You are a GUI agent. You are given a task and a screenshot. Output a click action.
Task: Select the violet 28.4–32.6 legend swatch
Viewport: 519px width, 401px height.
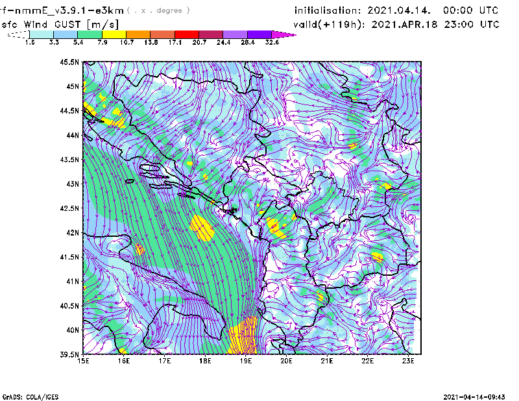click(x=259, y=34)
